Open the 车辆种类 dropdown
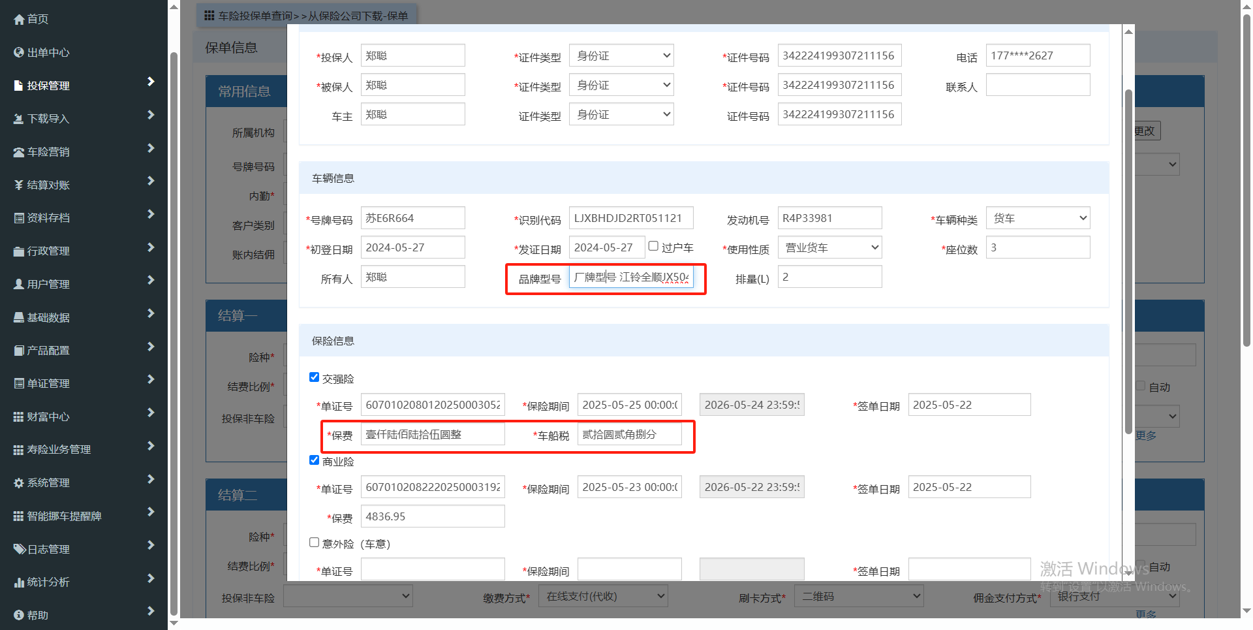1253x630 pixels. tap(1038, 218)
